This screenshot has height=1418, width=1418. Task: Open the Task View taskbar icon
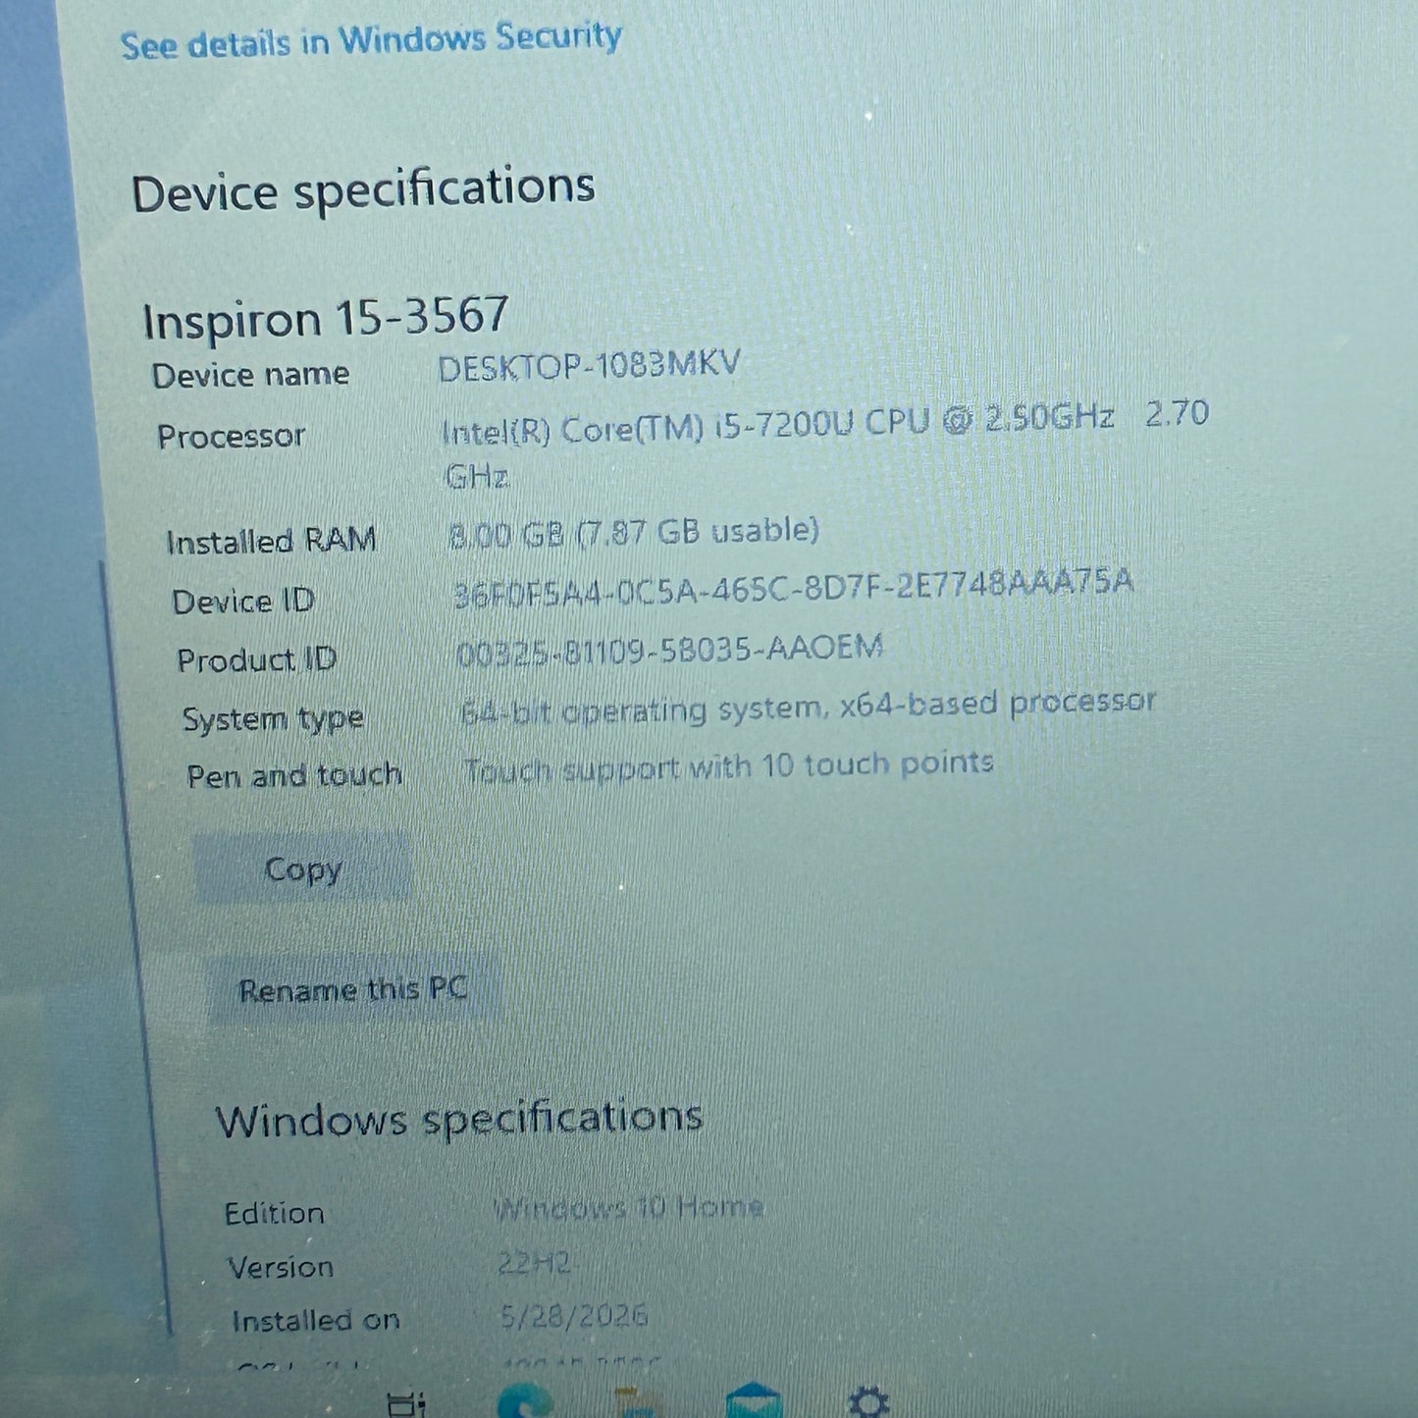point(406,1403)
